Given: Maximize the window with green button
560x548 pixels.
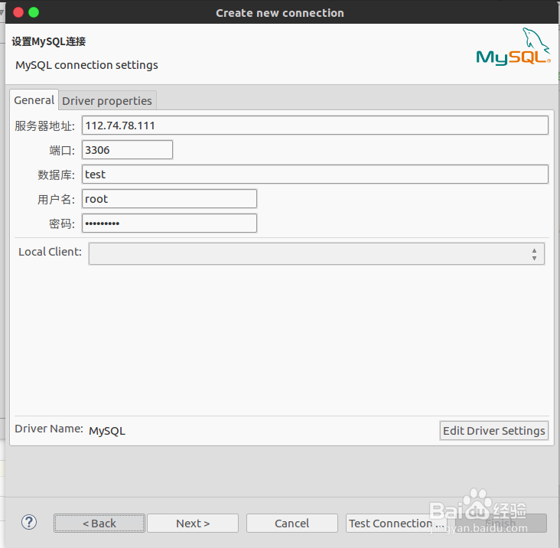Looking at the screenshot, I should [x=34, y=12].
